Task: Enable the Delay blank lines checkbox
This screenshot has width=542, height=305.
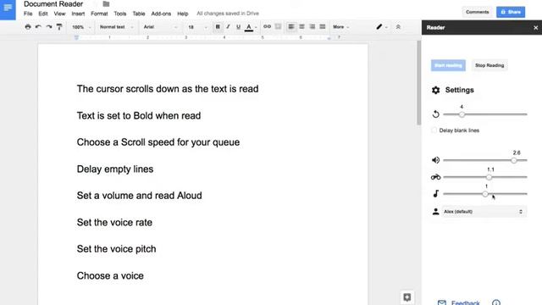Action: pyautogui.click(x=434, y=130)
